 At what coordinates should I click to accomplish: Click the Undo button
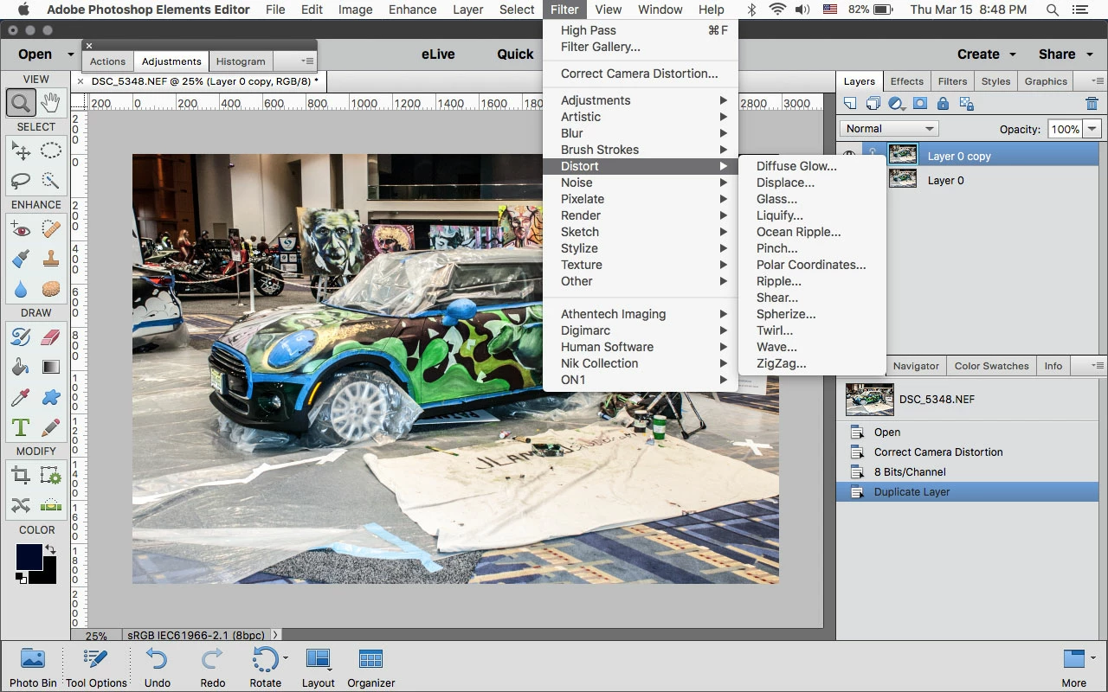click(157, 667)
